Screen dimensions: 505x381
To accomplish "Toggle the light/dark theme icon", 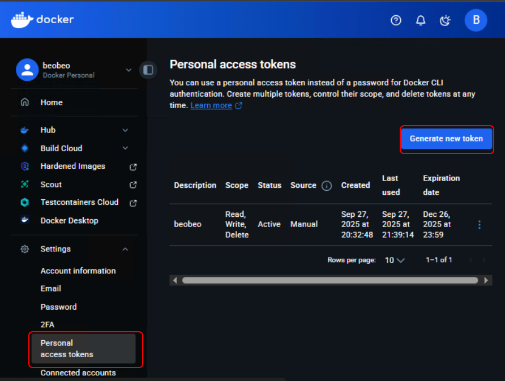I will (x=445, y=20).
